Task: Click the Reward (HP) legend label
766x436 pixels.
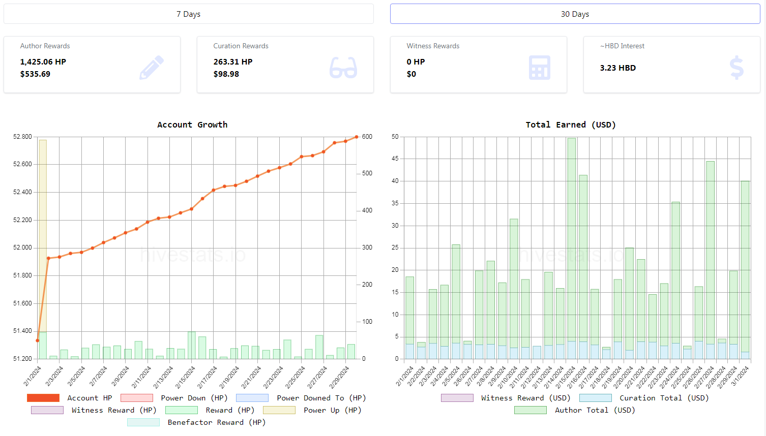Action: tap(230, 410)
